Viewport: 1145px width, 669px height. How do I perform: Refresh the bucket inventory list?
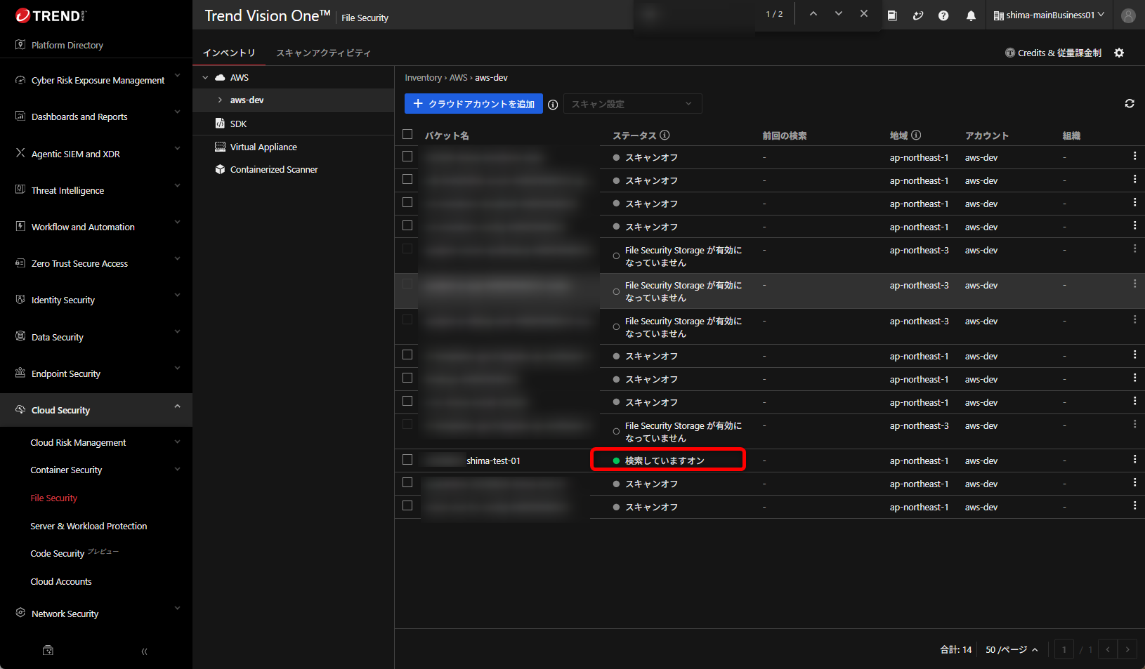(x=1130, y=103)
